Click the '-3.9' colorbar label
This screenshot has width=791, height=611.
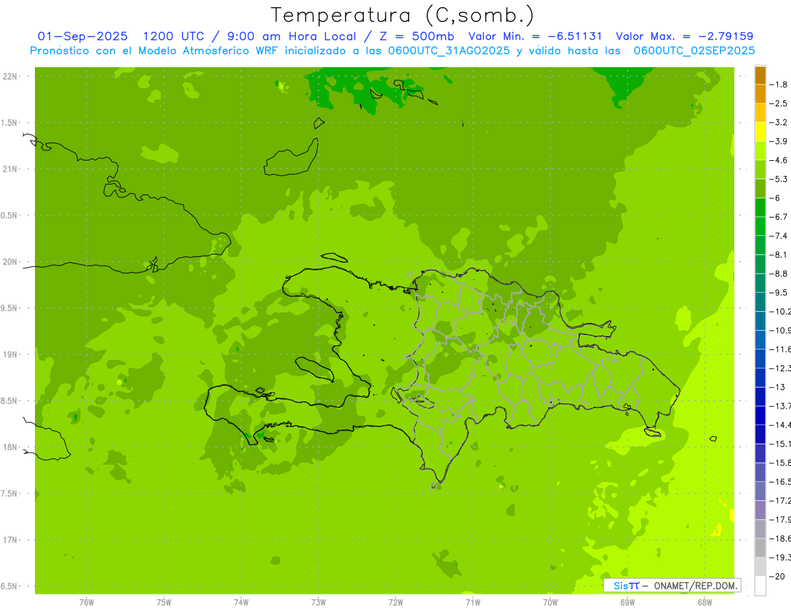779,141
